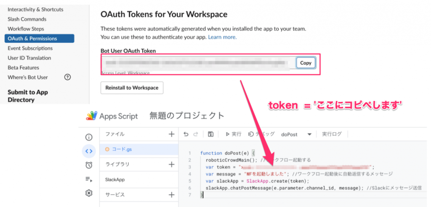Click the ライブラリ section header
This screenshot has width=431, height=207.
[117, 164]
